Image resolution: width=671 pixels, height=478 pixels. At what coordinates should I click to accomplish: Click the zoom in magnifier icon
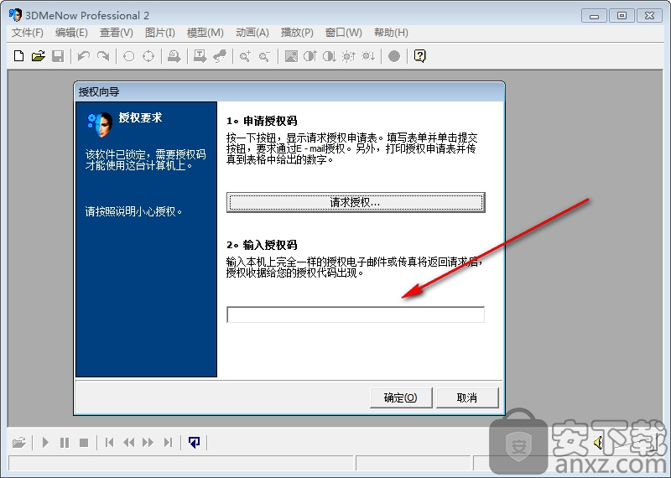click(x=245, y=56)
